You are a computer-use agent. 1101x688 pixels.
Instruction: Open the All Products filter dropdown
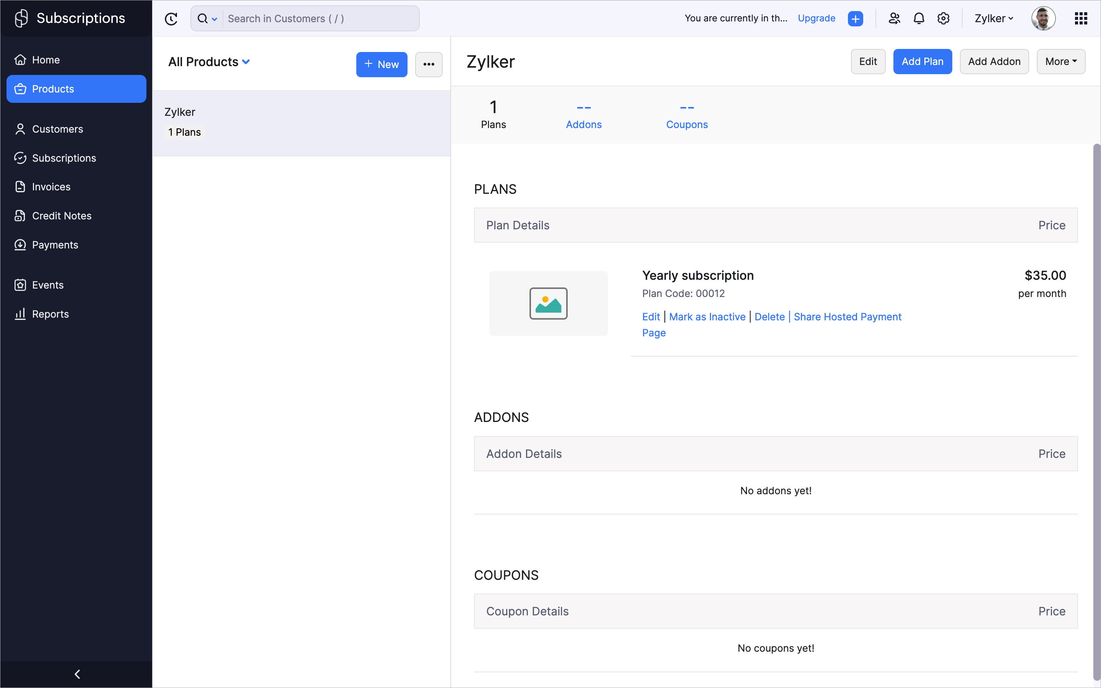[x=209, y=62]
